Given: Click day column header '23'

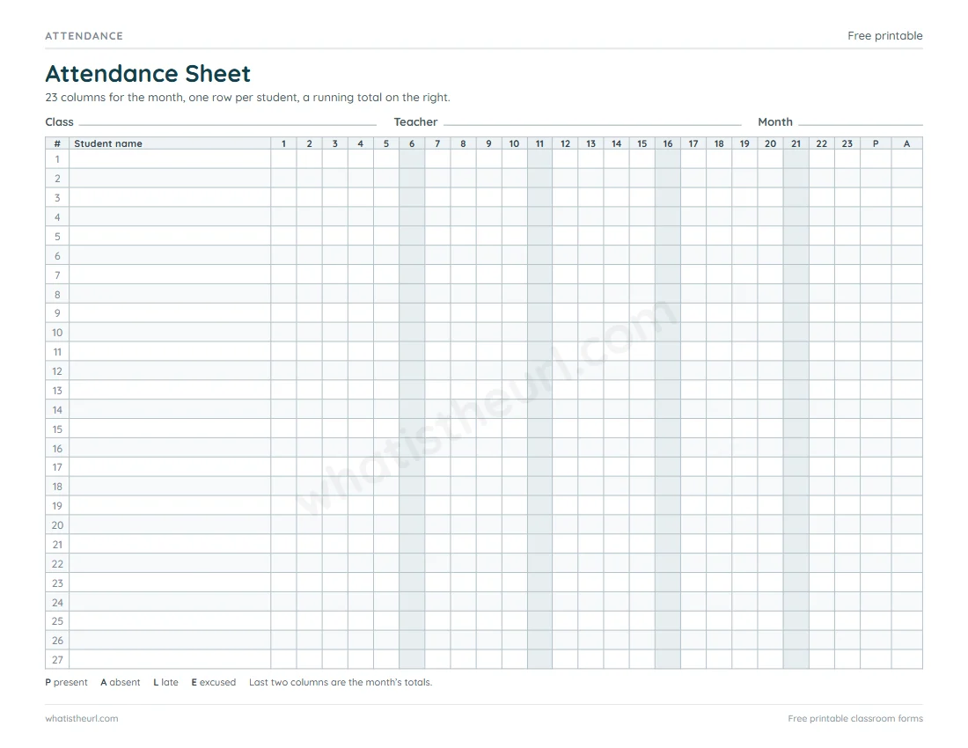Looking at the screenshot, I should [847, 143].
